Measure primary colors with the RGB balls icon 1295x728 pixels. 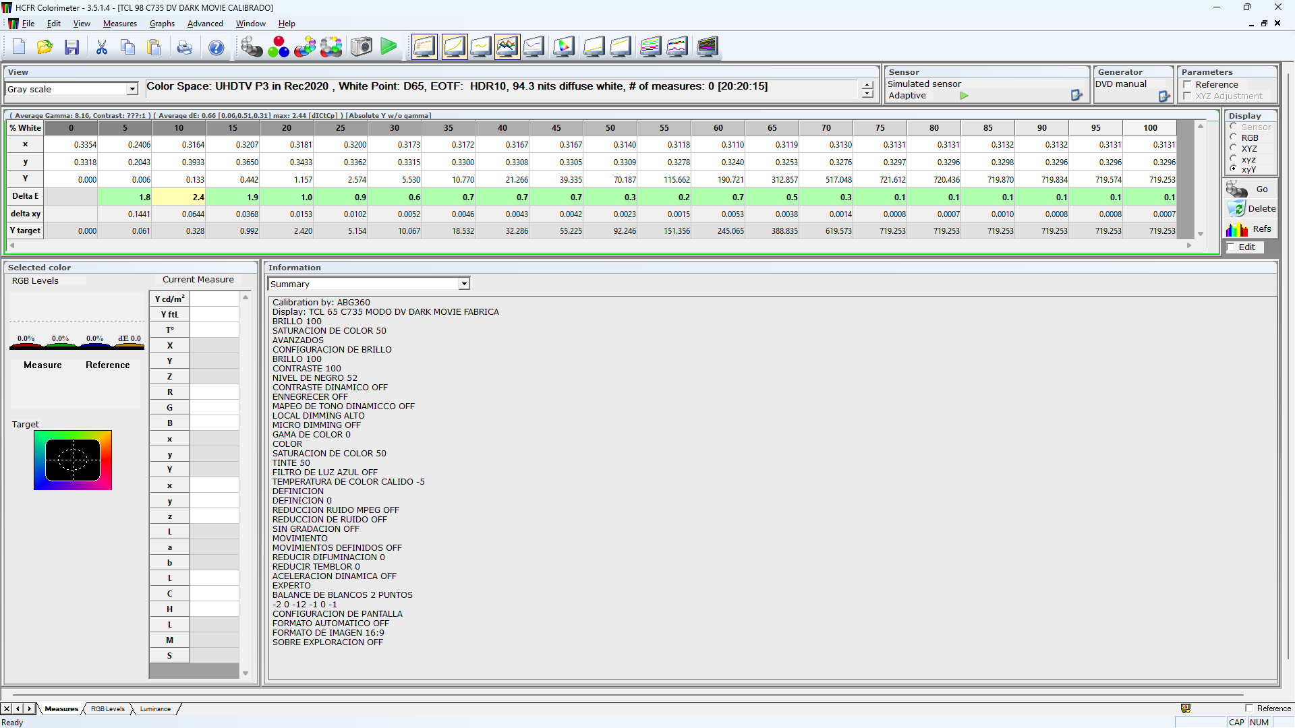coord(278,47)
